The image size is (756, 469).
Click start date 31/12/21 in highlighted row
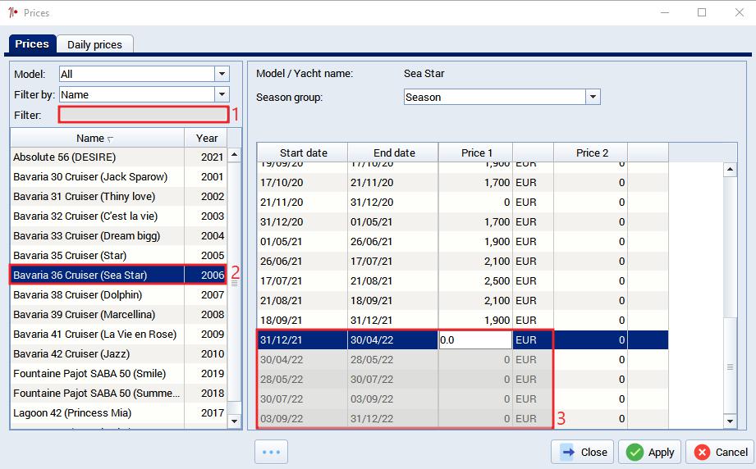[302, 340]
